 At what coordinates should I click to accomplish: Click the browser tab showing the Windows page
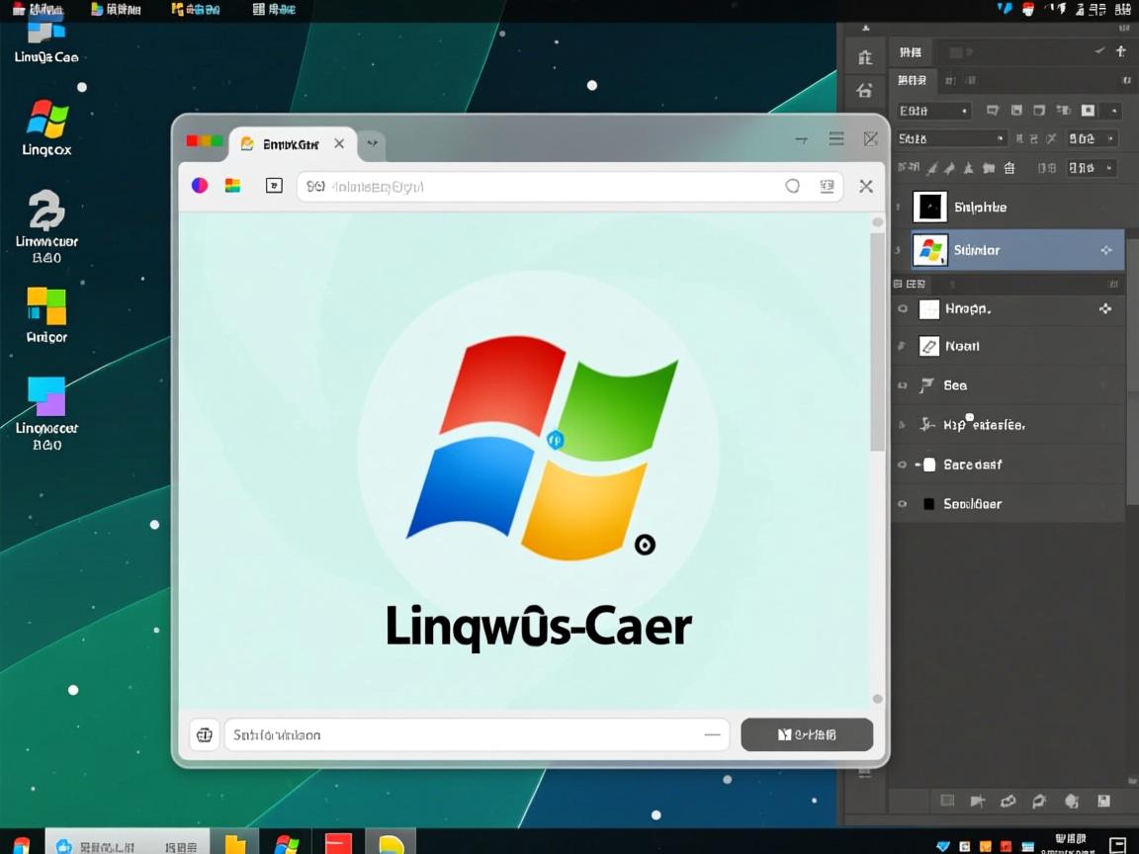(287, 142)
